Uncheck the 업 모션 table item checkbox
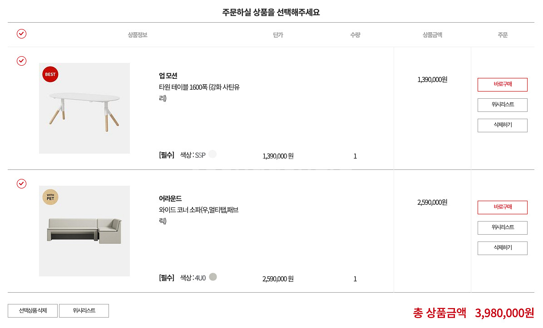The width and height of the screenshot is (543, 328). click(21, 61)
